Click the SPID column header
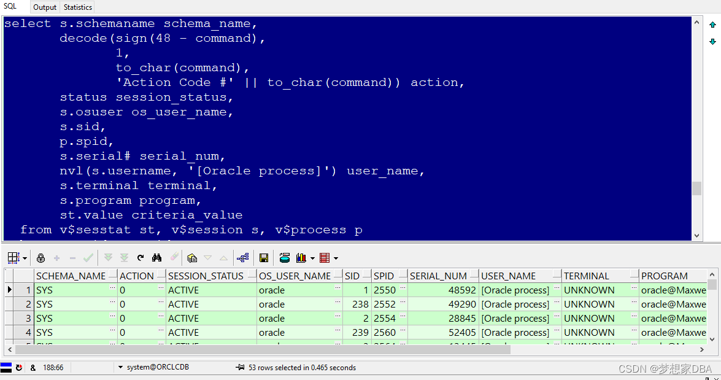Image resolution: width=721 pixels, height=380 pixels. tap(390, 276)
